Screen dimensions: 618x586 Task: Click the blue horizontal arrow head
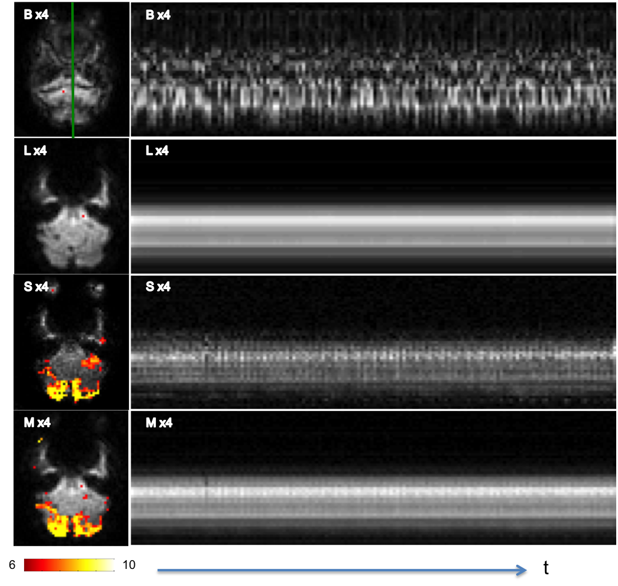click(x=521, y=570)
